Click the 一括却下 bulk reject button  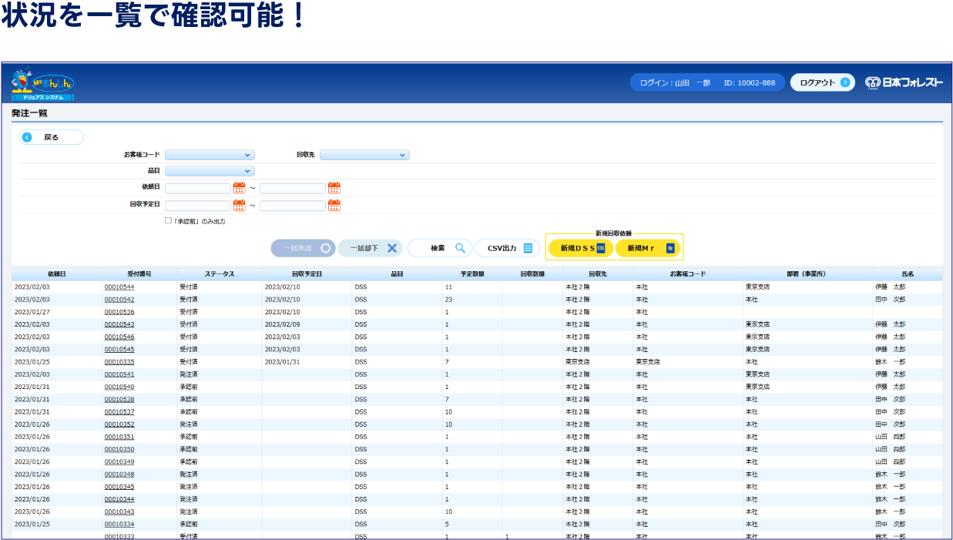(x=371, y=248)
